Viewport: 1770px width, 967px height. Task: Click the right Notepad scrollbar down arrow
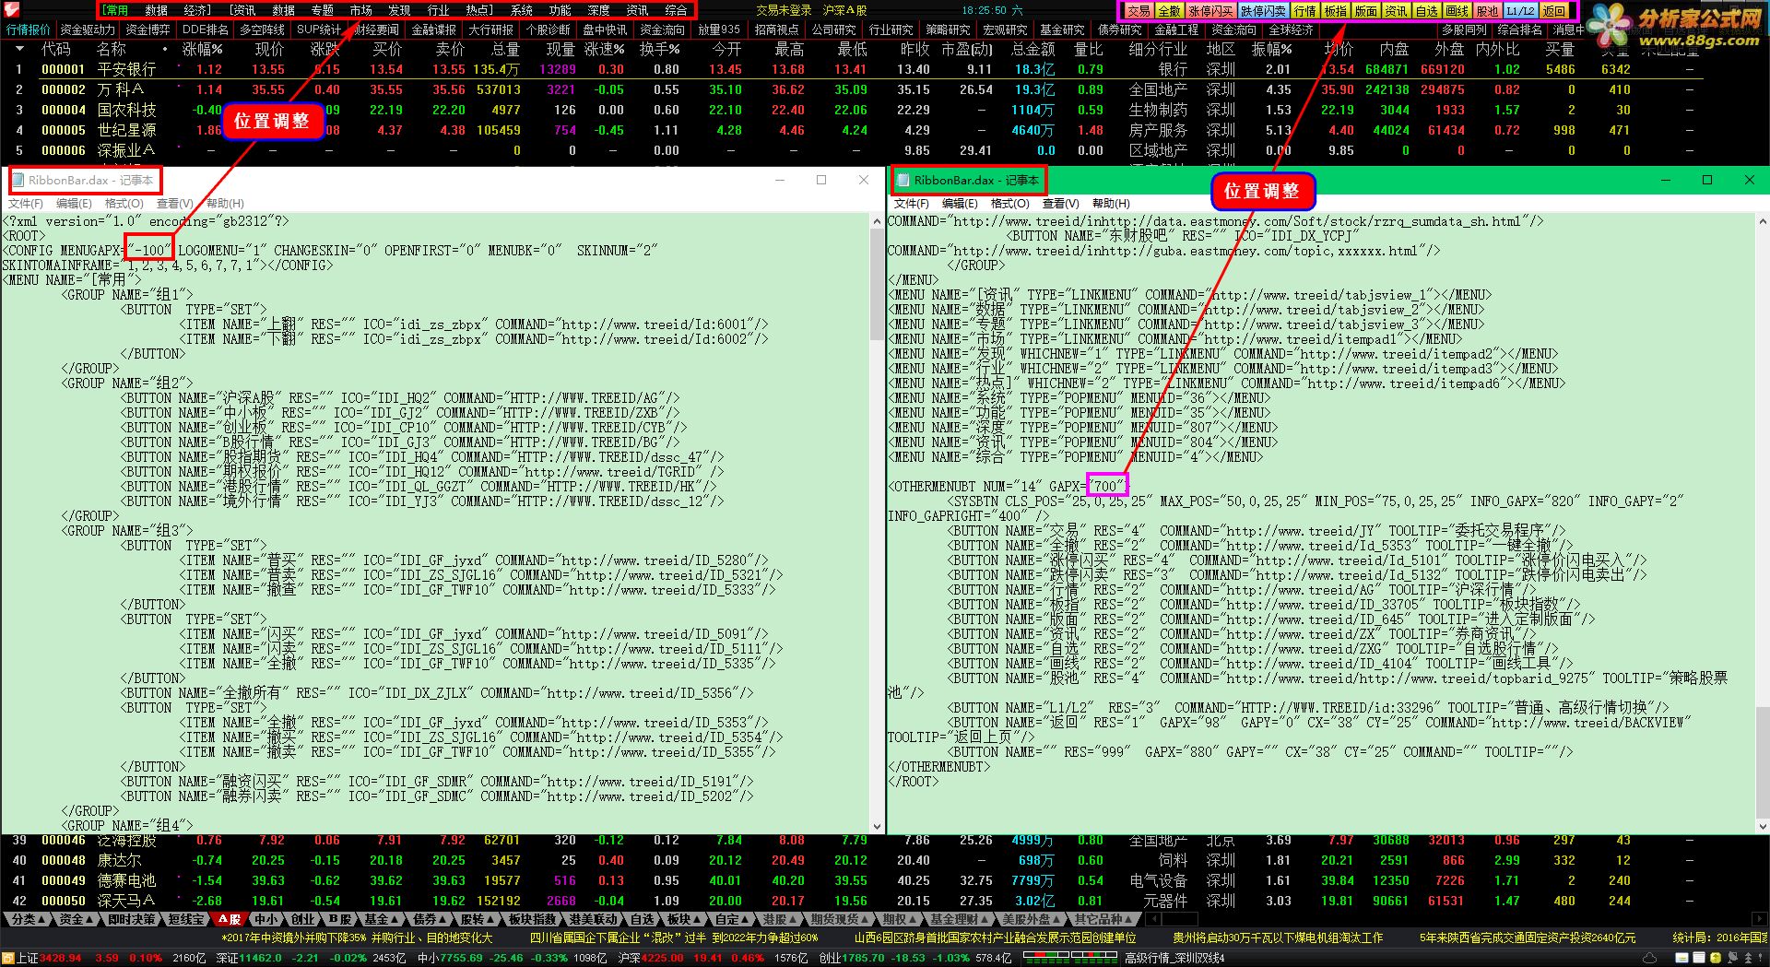(x=1763, y=826)
